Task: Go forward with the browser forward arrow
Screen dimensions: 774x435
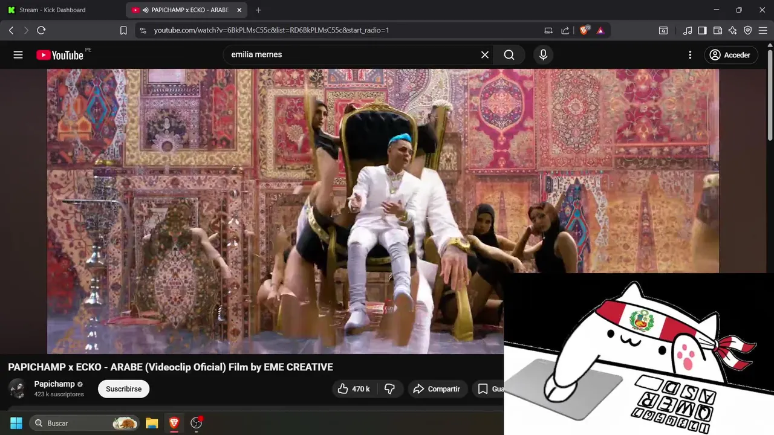Action: click(x=26, y=30)
